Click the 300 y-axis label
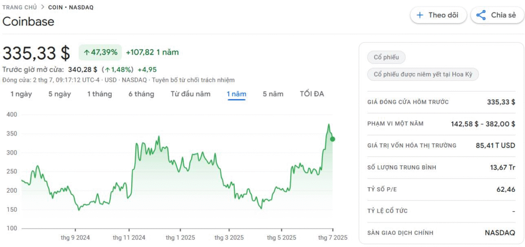Viewport: 525px width, 247px height. pyautogui.click(x=12, y=152)
